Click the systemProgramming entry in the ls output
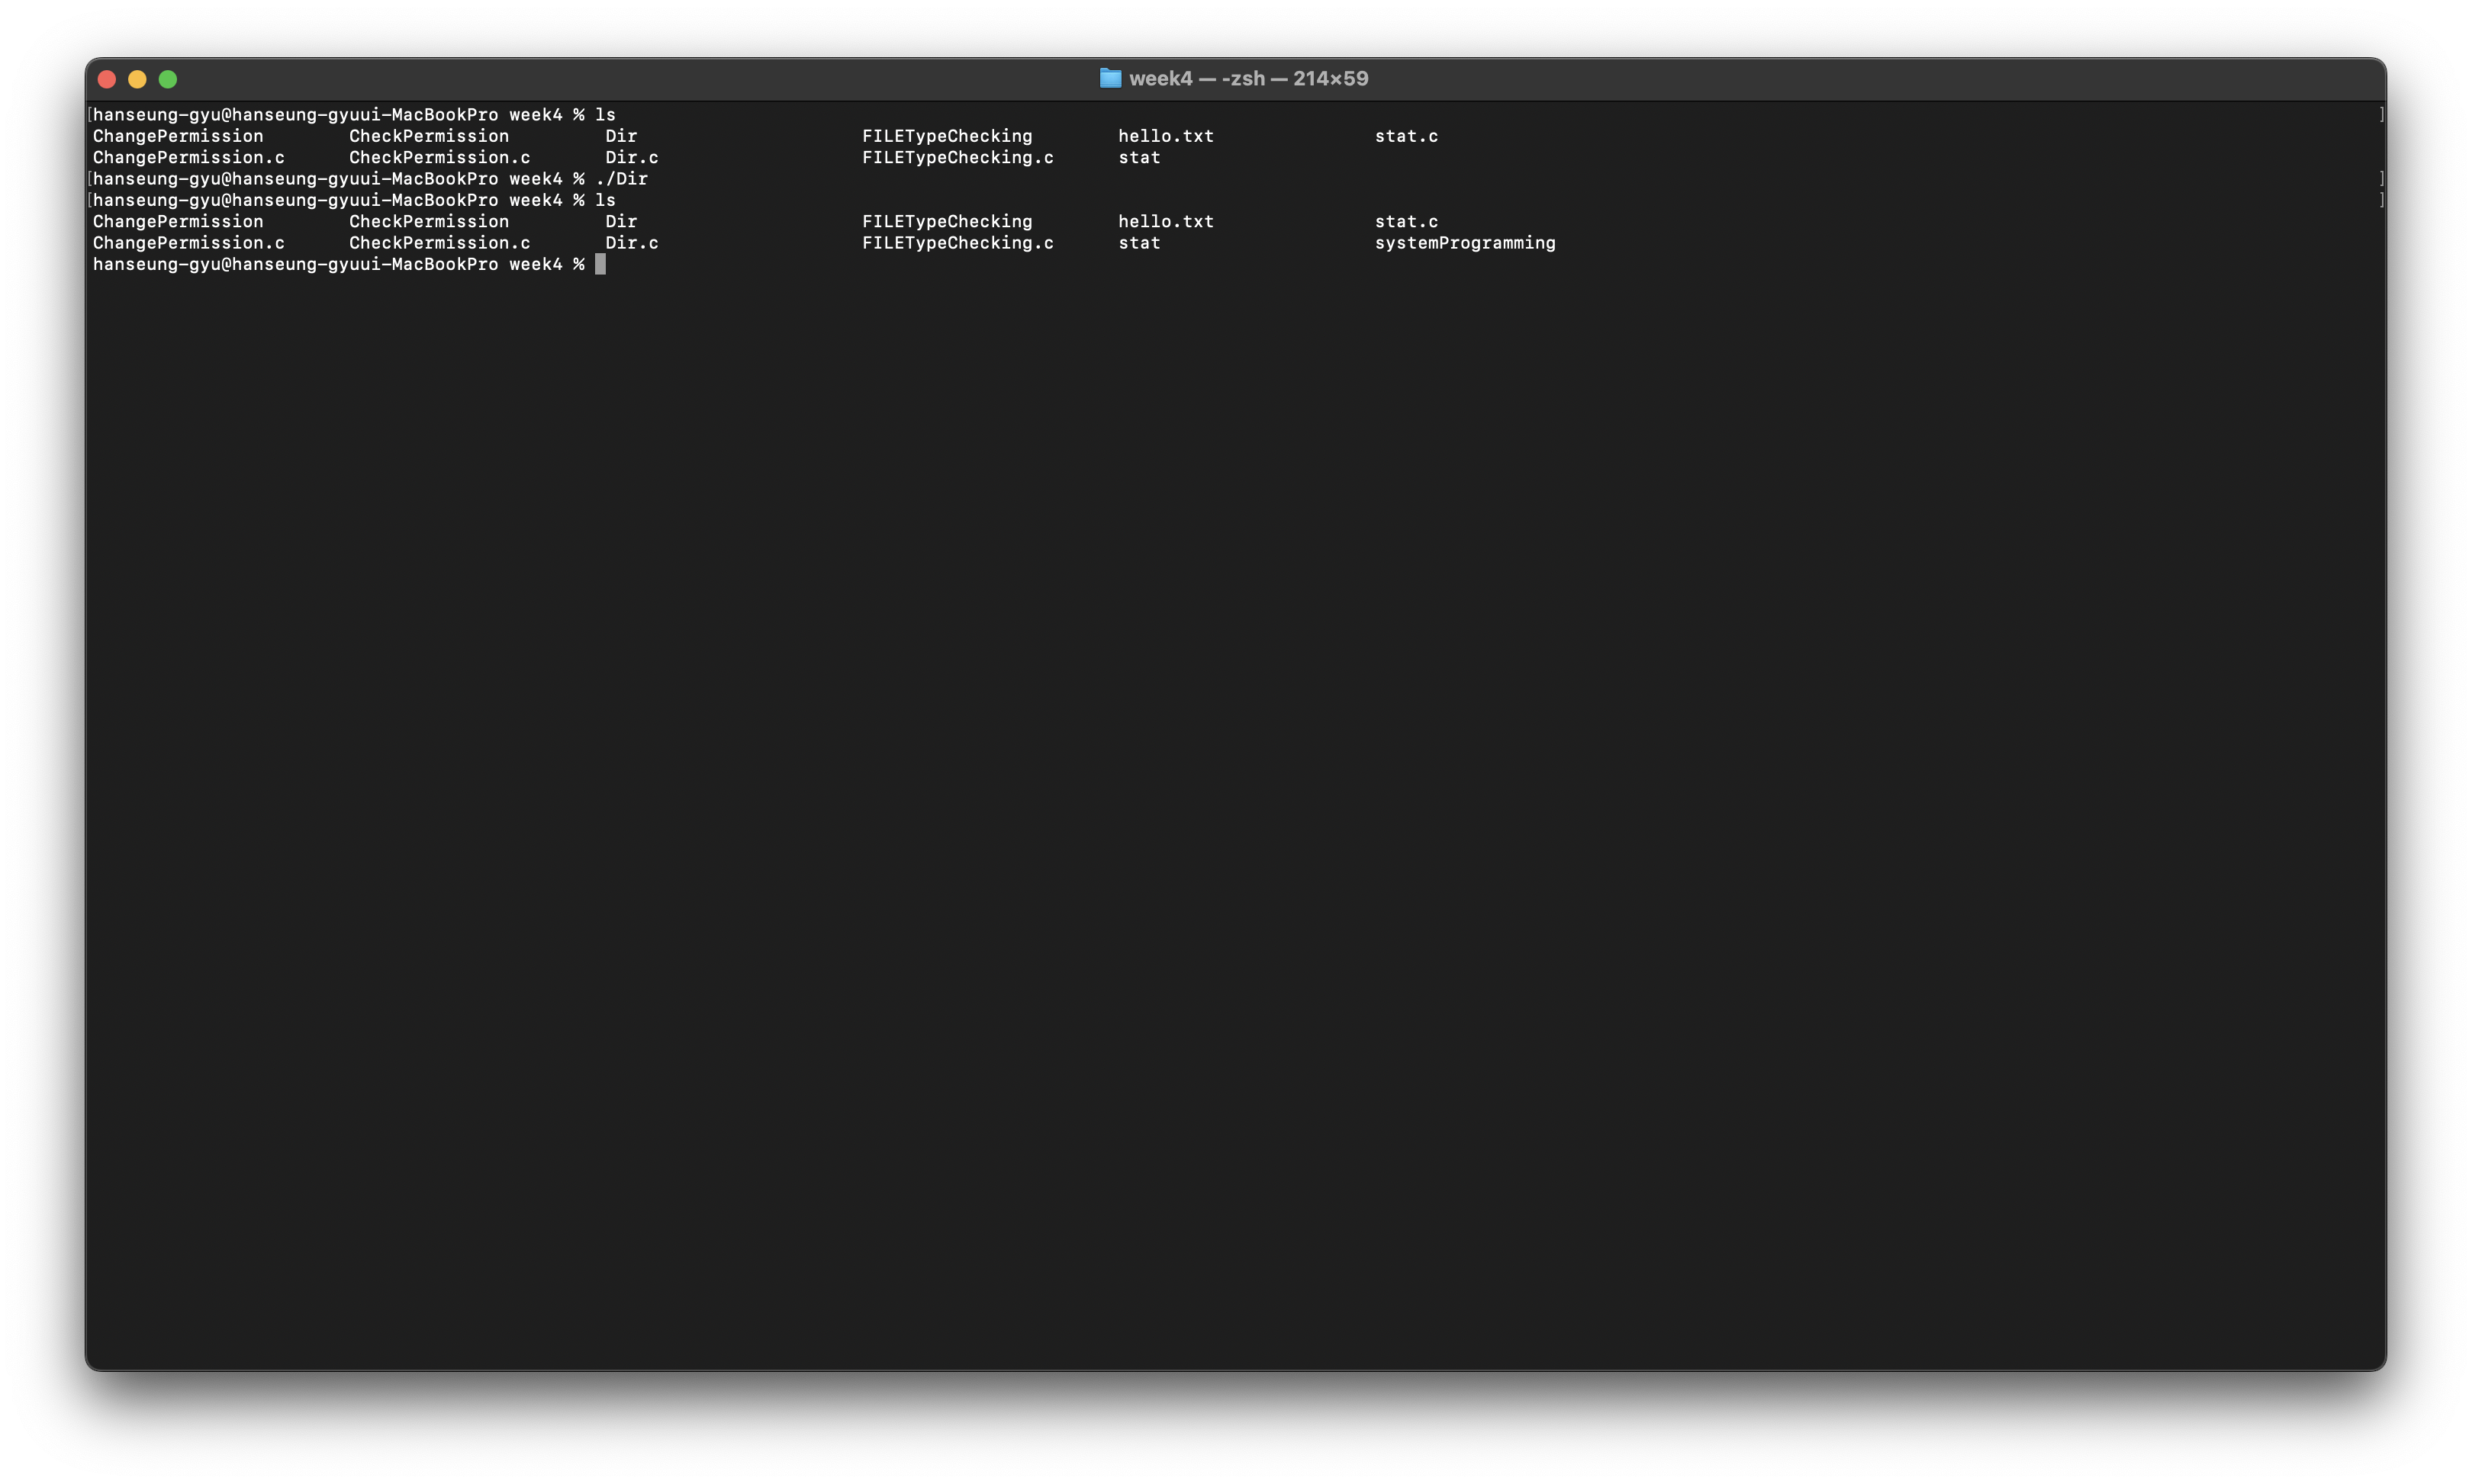This screenshot has height=1484, width=2472. (1463, 243)
